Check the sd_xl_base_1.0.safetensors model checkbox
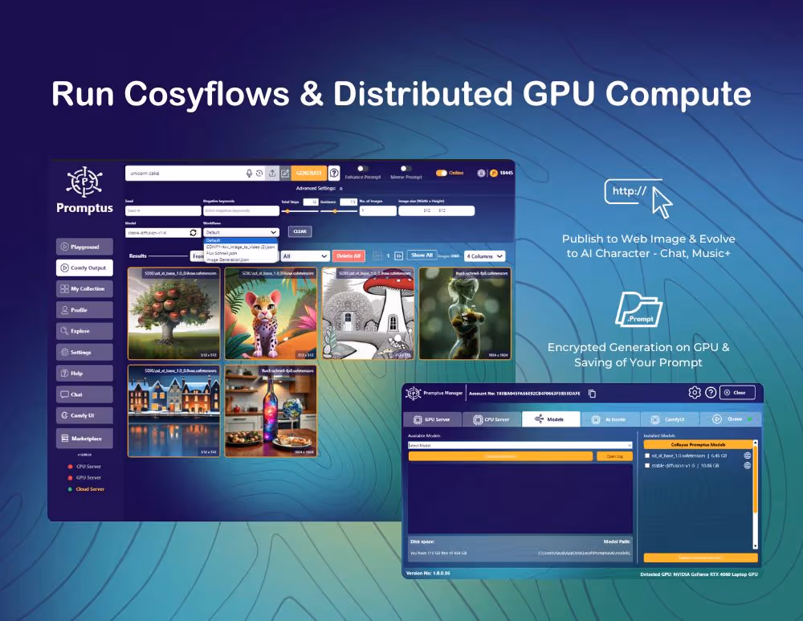803x621 pixels. pyautogui.click(x=647, y=456)
